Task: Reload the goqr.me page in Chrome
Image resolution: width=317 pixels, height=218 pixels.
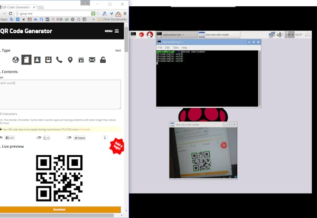Action: tap(11, 14)
